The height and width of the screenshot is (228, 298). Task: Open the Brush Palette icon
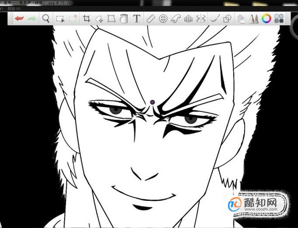[253, 19]
